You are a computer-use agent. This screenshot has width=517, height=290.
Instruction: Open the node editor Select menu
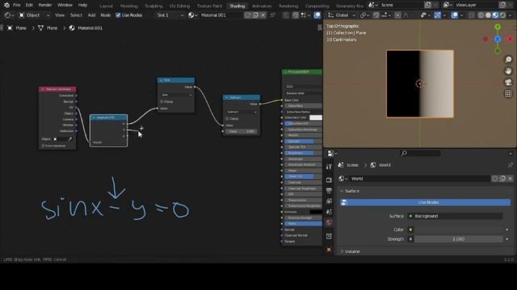pyautogui.click(x=76, y=15)
